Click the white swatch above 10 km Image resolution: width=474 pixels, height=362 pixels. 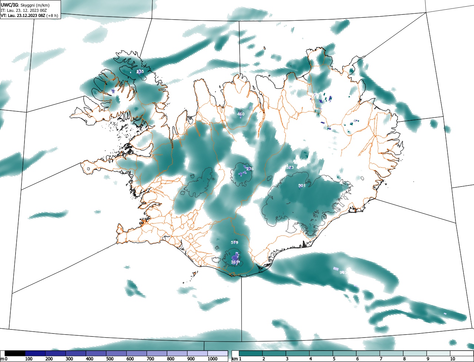(462, 353)
